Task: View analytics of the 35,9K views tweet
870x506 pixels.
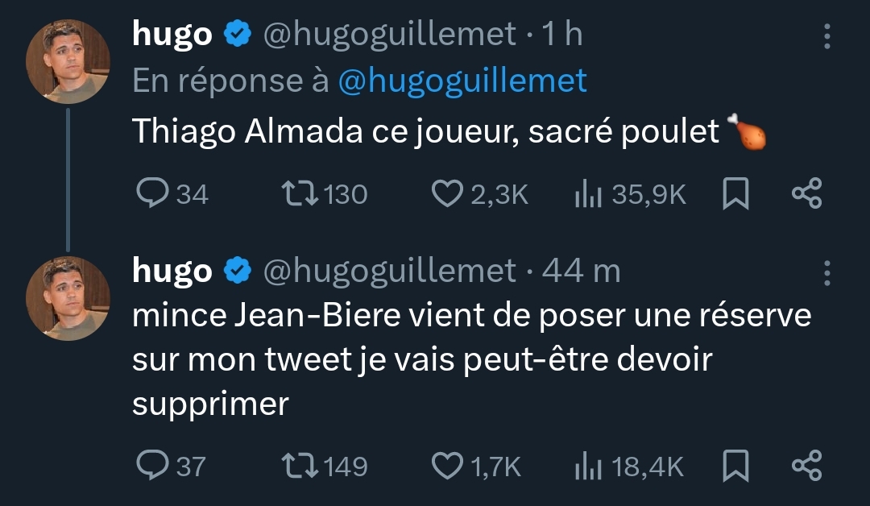Action: click(630, 193)
